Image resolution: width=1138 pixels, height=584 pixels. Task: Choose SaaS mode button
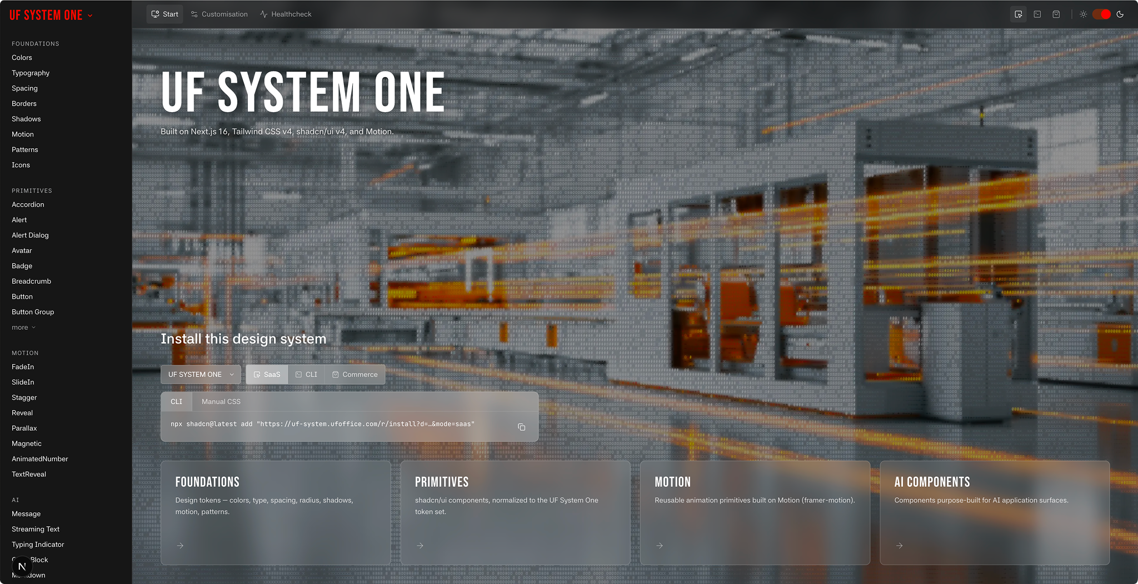click(267, 375)
